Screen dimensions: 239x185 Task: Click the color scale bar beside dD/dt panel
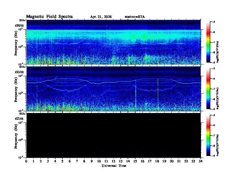208,89
